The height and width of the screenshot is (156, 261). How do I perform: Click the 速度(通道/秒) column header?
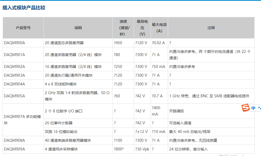tap(123, 27)
